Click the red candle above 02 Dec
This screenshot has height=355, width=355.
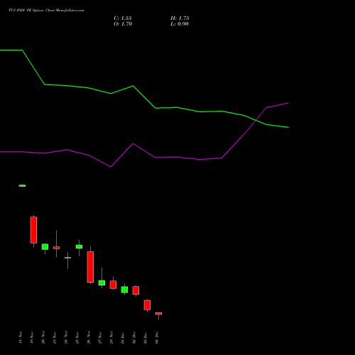coord(136,290)
